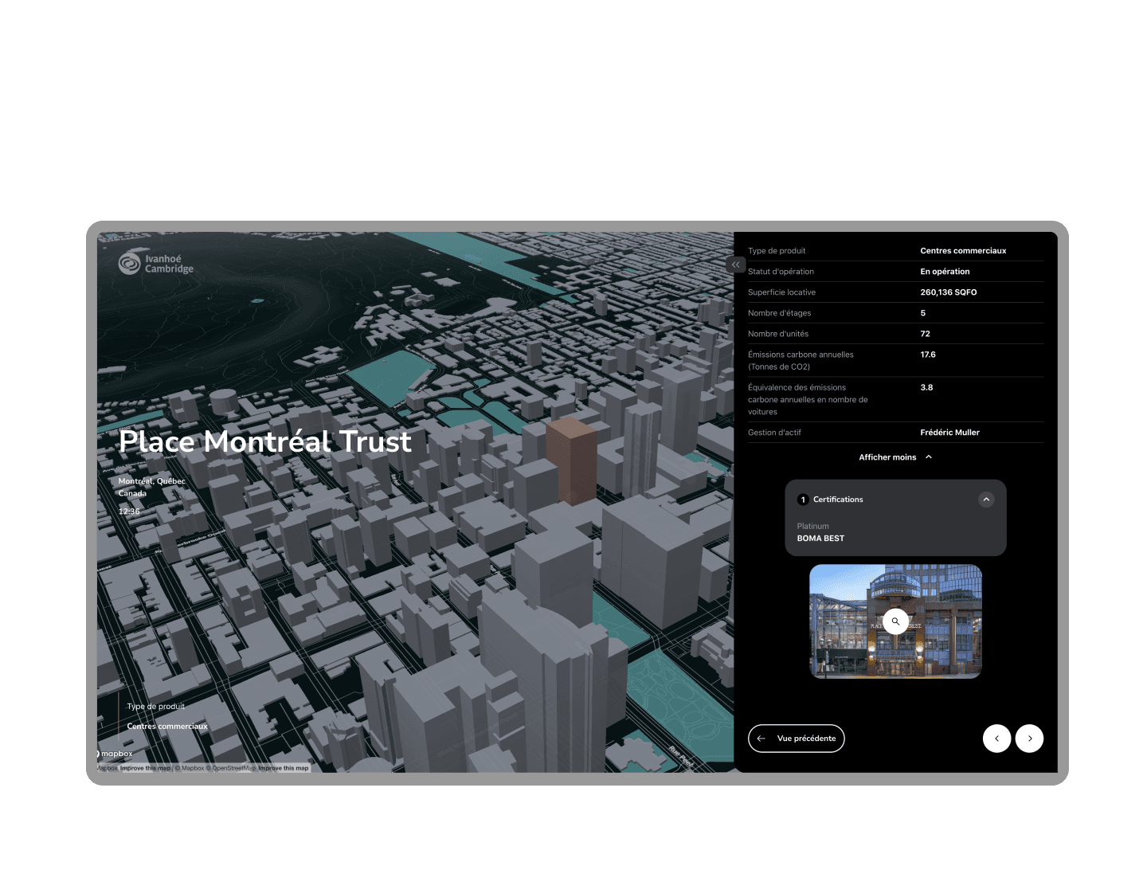Click En opération status value
The height and width of the screenshot is (874, 1147).
[945, 272]
